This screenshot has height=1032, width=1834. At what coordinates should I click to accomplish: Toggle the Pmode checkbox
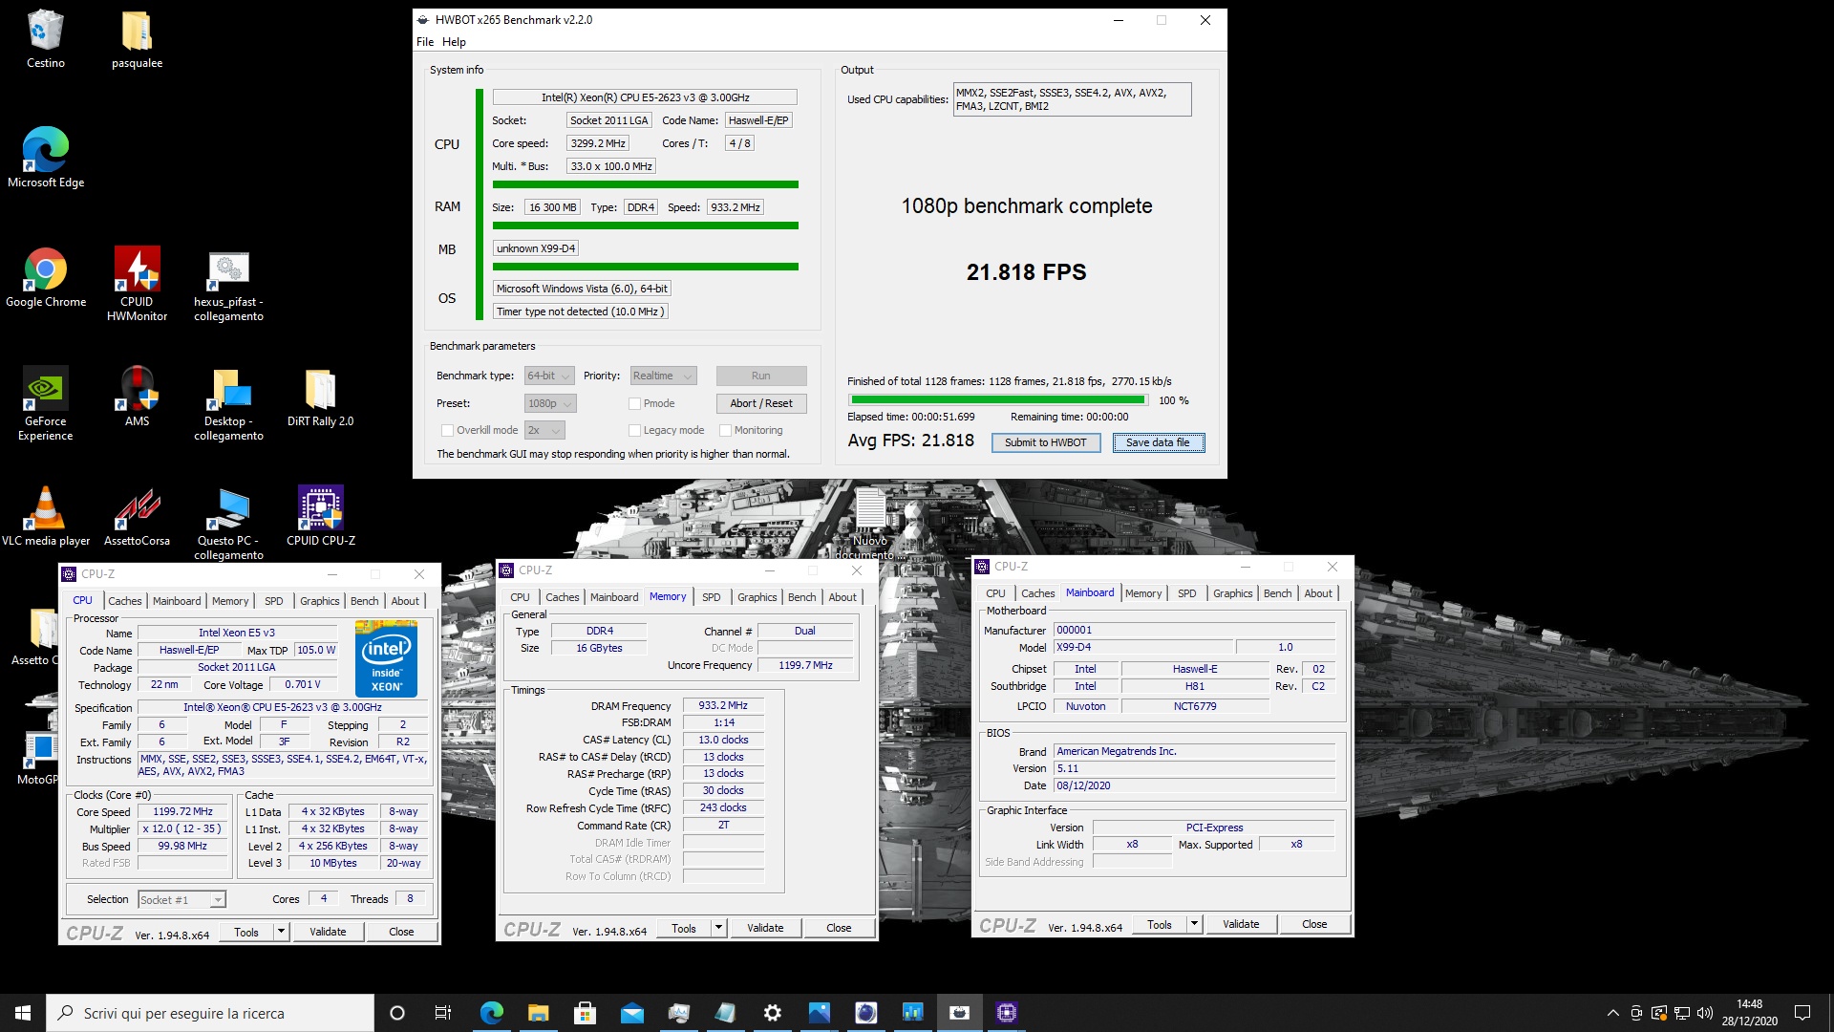tap(634, 403)
